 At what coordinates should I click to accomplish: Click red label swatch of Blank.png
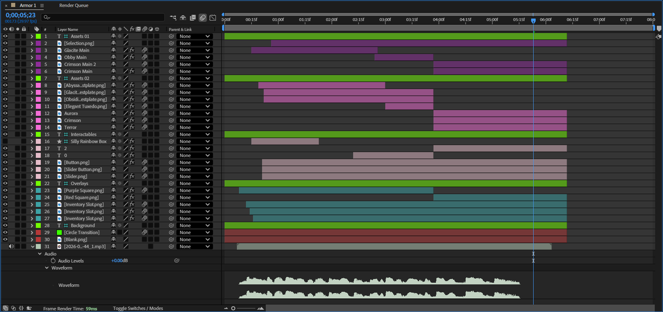pyautogui.click(x=39, y=240)
